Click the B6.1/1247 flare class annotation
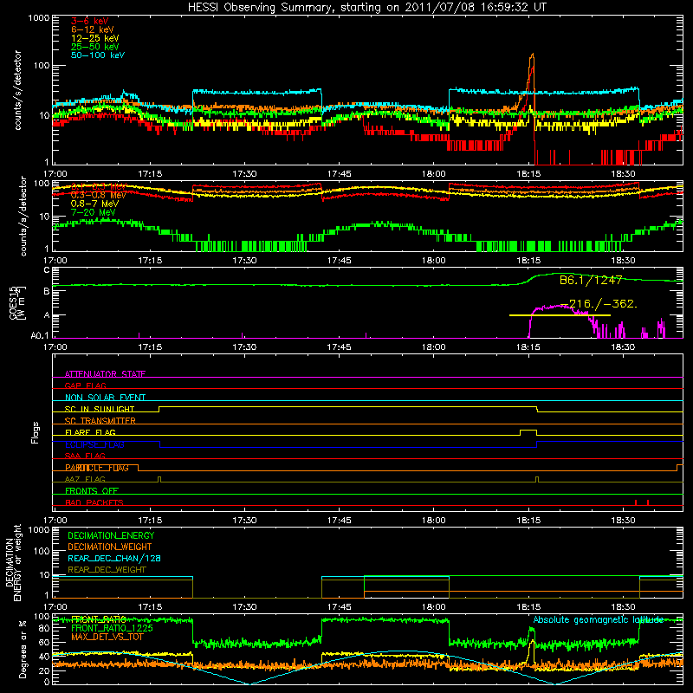The height and width of the screenshot is (693, 693). pos(591,280)
